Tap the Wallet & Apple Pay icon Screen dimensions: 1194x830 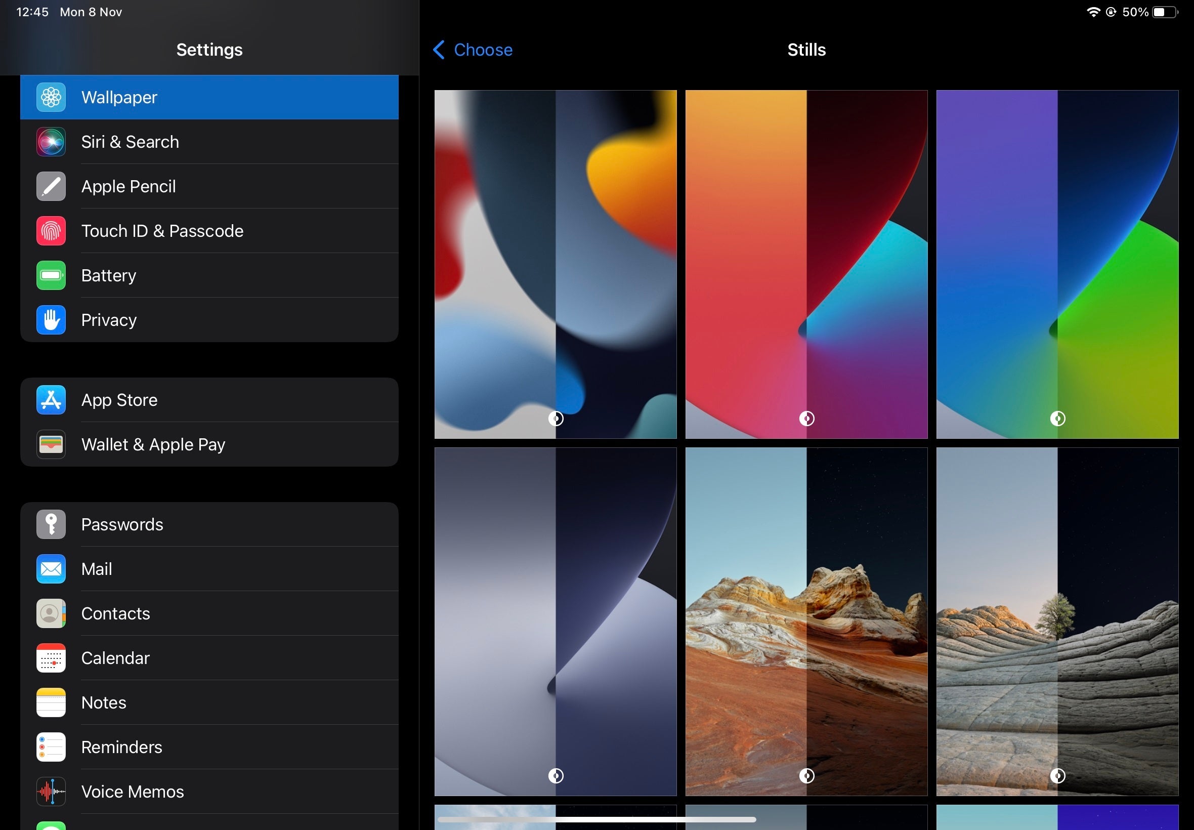(x=51, y=444)
